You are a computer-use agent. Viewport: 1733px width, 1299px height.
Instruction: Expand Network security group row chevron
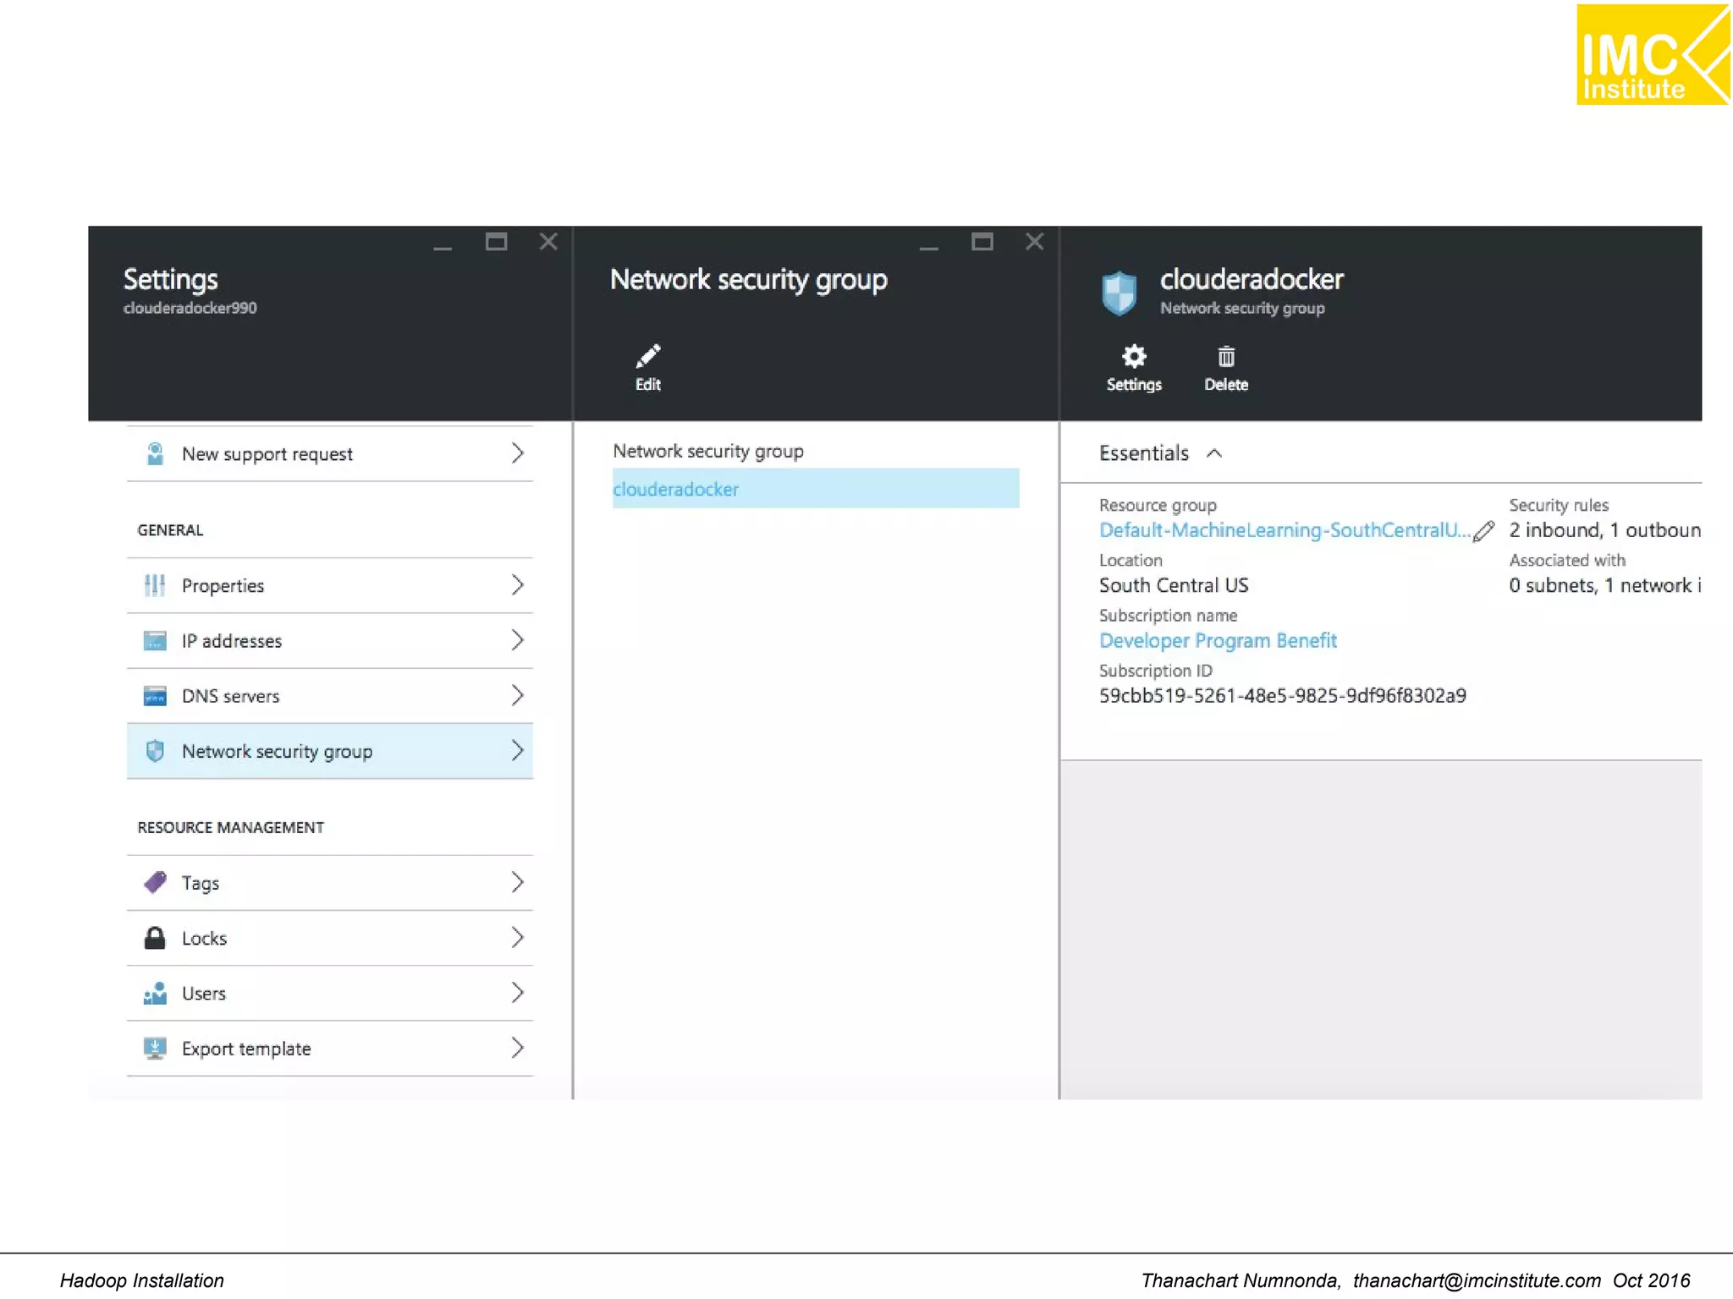[x=518, y=750]
